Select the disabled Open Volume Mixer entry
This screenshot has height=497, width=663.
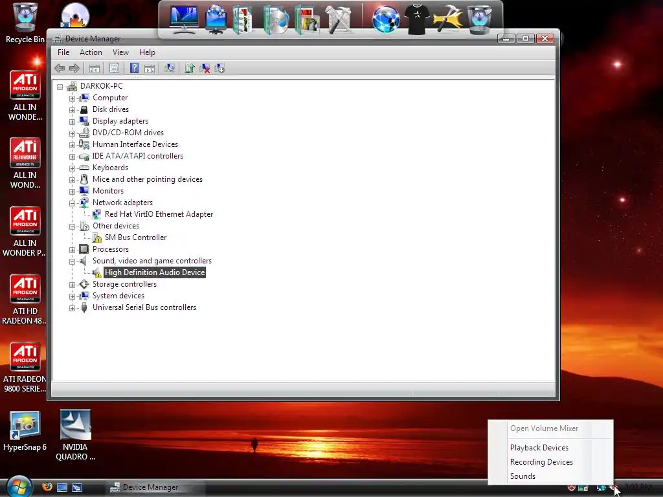click(x=544, y=428)
